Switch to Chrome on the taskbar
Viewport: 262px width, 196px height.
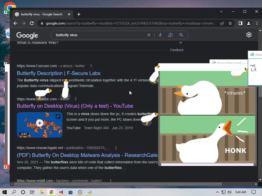(51, 192)
